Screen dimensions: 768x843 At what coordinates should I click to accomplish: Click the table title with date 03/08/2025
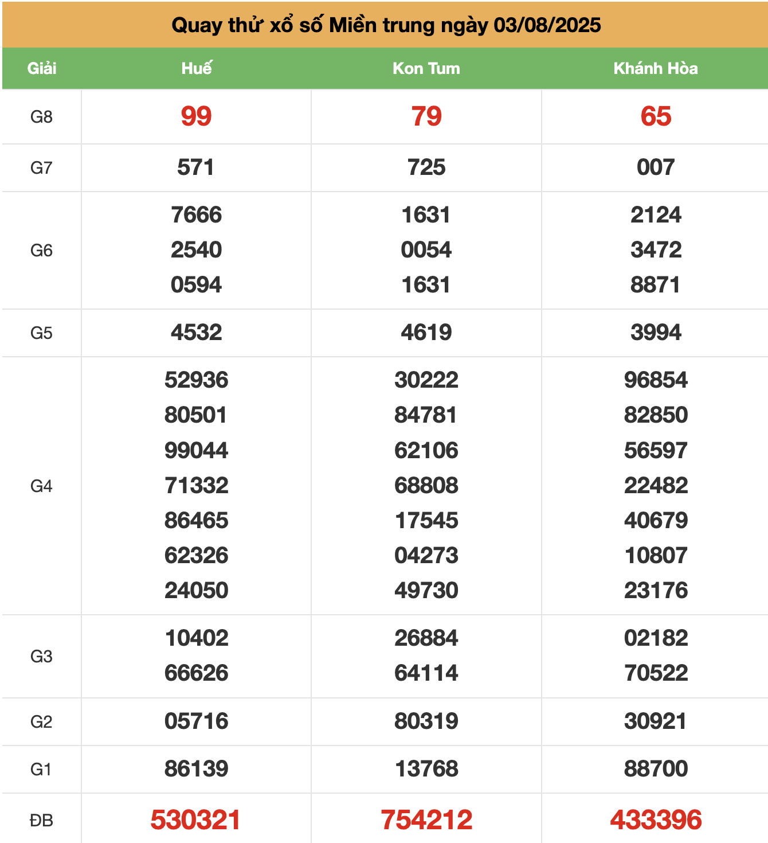(386, 25)
